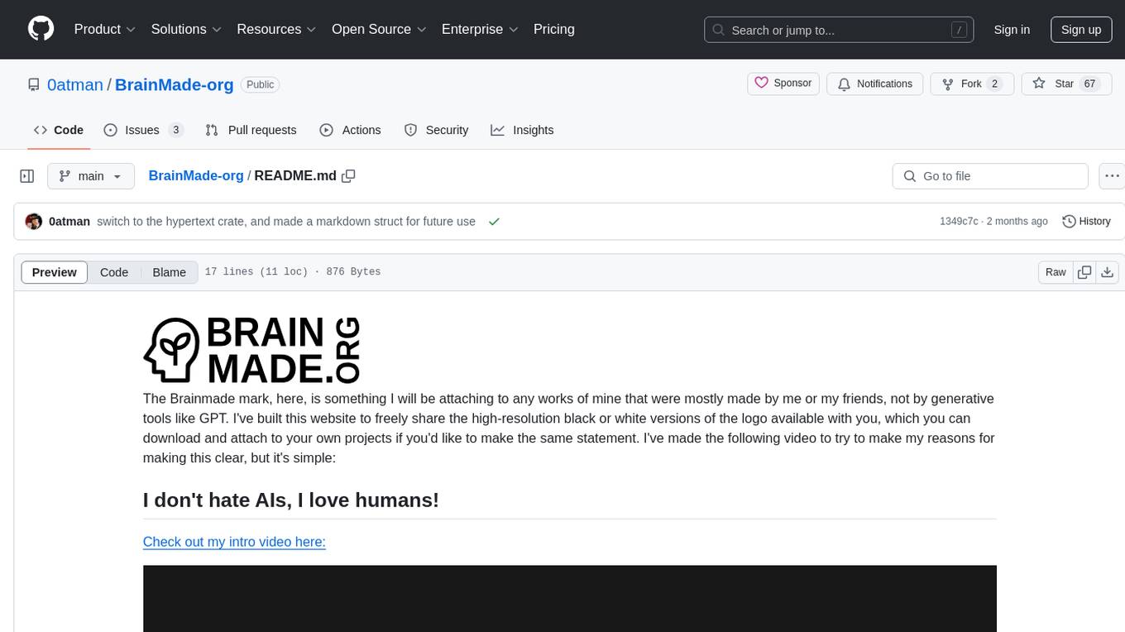Image resolution: width=1125 pixels, height=632 pixels.
Task: Switch to the Issues tab
Action: pyautogui.click(x=143, y=130)
